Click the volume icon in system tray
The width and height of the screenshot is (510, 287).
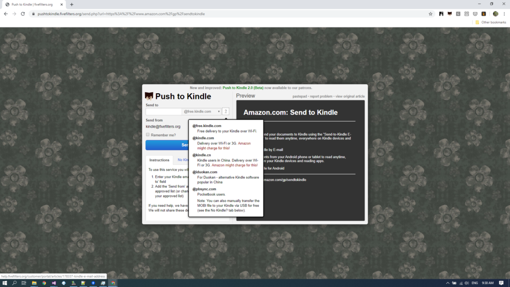tap(467, 283)
